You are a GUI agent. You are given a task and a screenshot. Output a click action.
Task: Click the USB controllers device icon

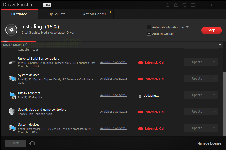click(x=12, y=62)
